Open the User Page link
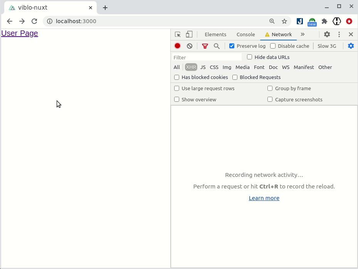 19,33
